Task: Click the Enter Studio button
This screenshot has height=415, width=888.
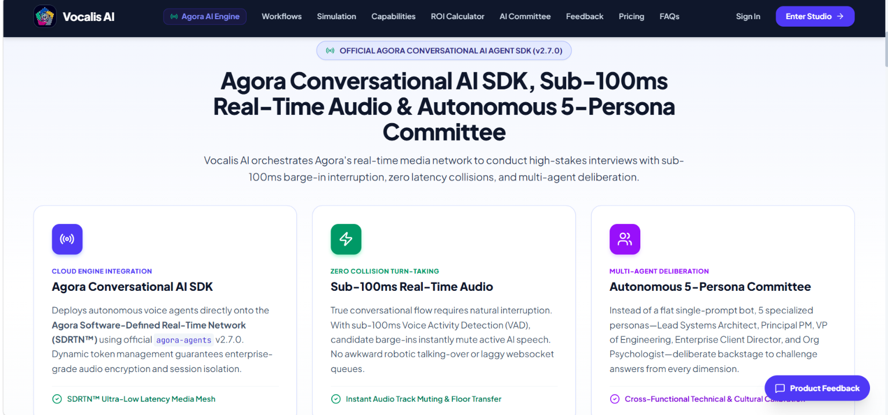Action: point(815,16)
